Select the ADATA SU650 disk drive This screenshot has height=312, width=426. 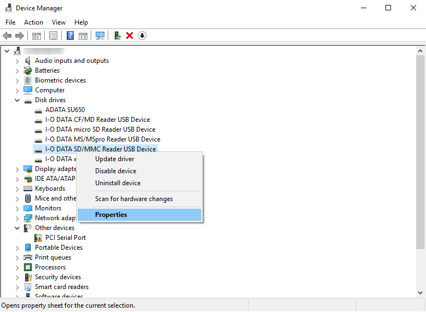(x=65, y=110)
